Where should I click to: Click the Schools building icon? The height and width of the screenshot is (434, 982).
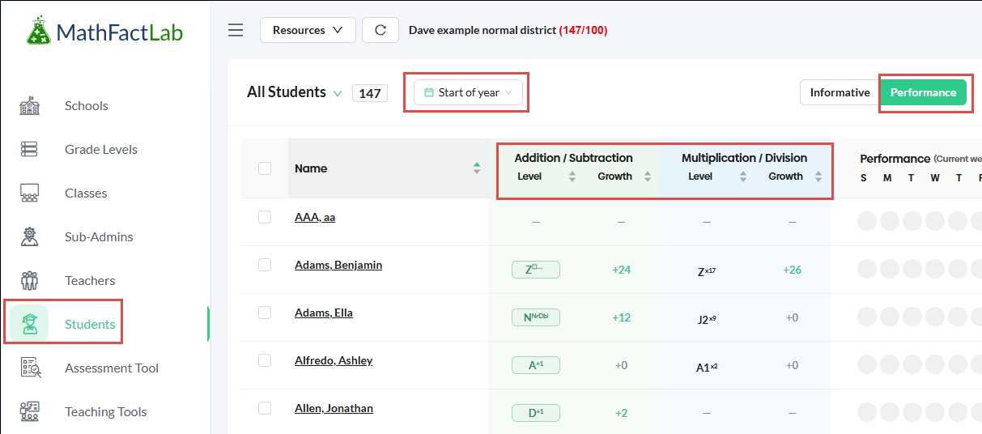pos(29,106)
